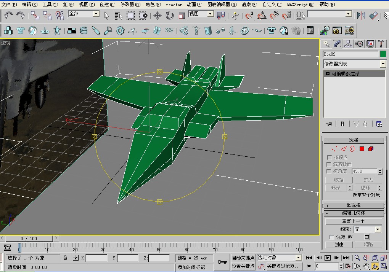Select Polygon sub-object level red square
Image resolution: width=389 pixels, height=272 pixels.
coord(362,149)
